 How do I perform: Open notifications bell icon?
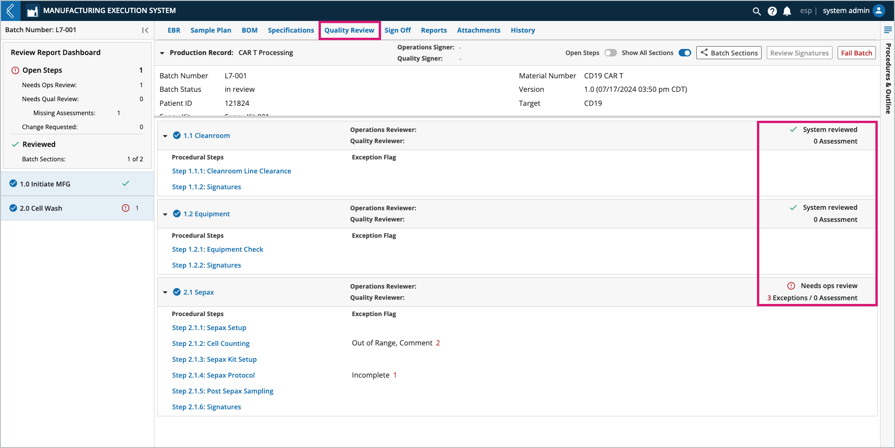click(x=787, y=11)
